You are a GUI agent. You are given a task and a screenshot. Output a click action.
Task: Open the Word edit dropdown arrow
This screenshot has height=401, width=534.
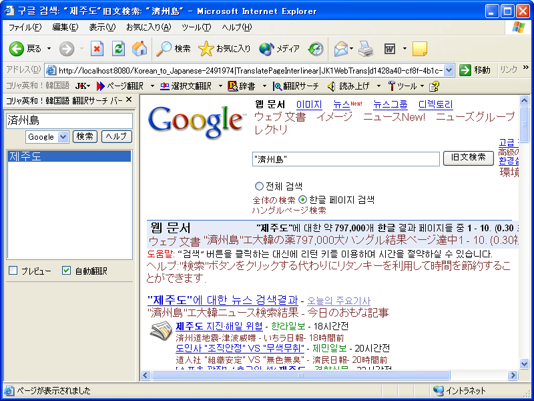click(x=405, y=49)
